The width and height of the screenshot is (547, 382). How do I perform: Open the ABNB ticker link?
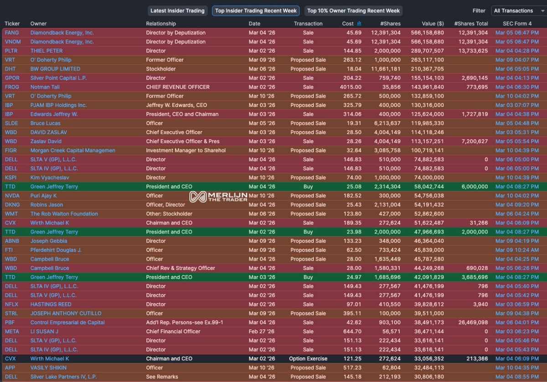click(12, 241)
